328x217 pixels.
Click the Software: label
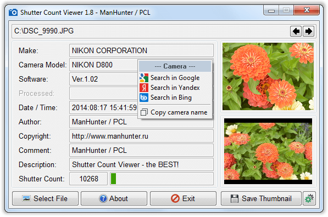pyautogui.click(x=34, y=79)
